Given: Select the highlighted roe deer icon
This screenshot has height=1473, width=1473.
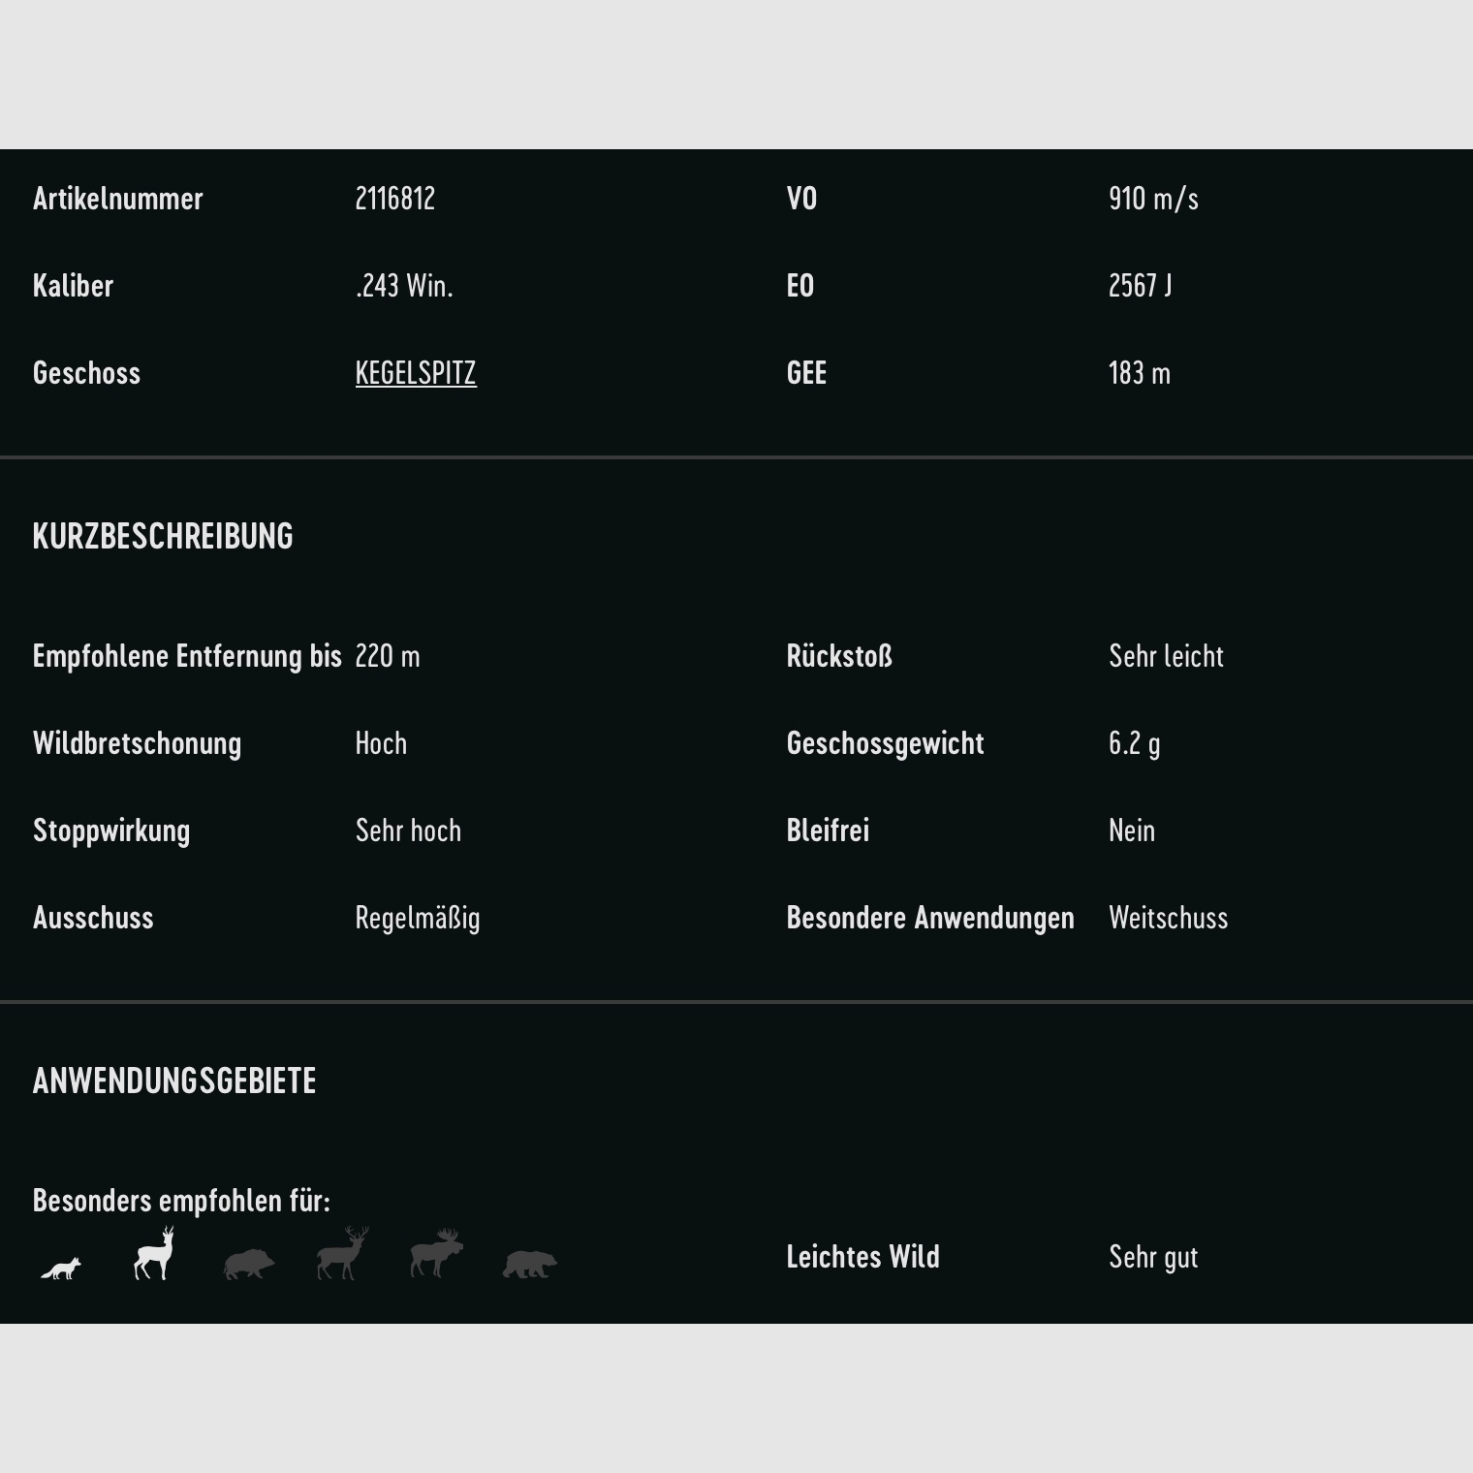Looking at the screenshot, I should coord(154,1254).
